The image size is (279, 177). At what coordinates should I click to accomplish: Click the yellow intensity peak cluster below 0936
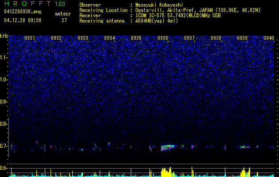pyautogui.click(x=167, y=172)
